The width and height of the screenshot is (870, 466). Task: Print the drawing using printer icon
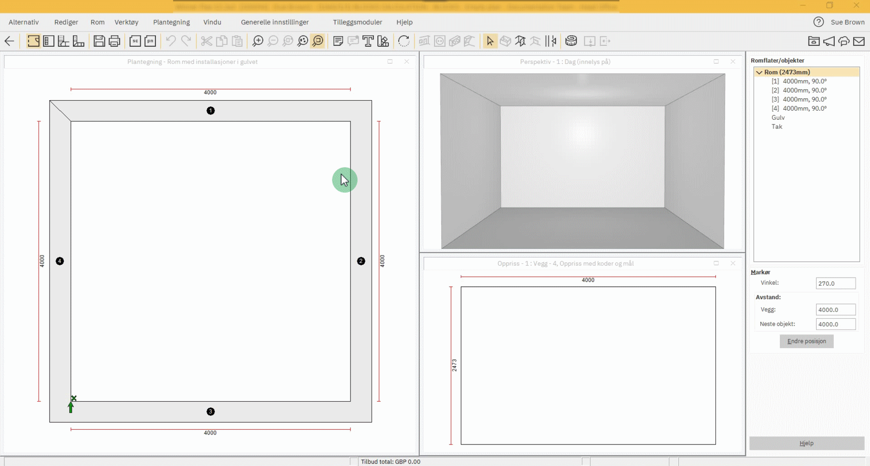point(114,41)
